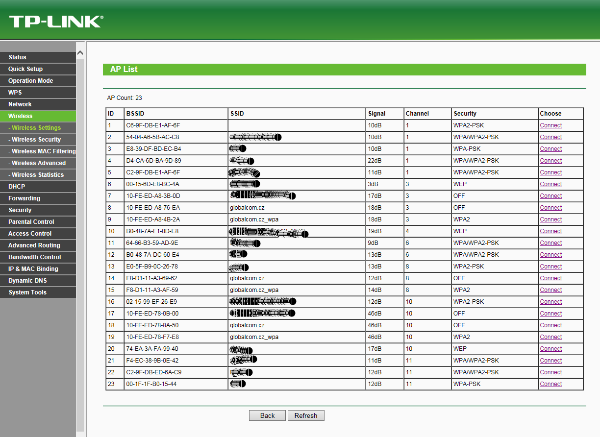The height and width of the screenshot is (437, 600).
Task: Open the WPS settings page
Action: 38,93
